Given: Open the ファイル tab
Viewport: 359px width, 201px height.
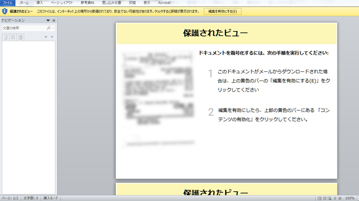Looking at the screenshot, I should (x=8, y=3).
